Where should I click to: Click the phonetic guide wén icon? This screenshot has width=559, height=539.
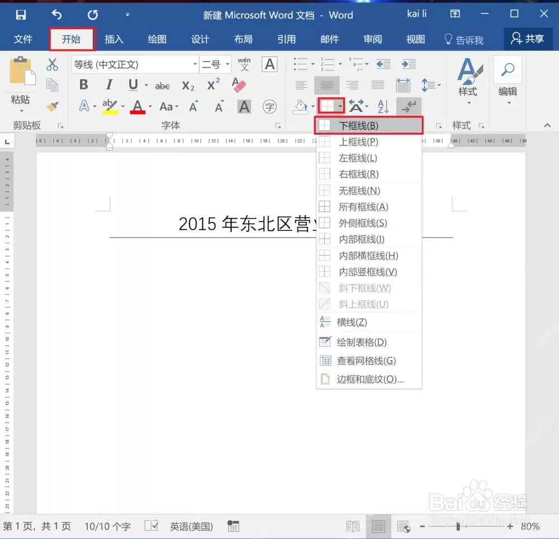point(244,64)
